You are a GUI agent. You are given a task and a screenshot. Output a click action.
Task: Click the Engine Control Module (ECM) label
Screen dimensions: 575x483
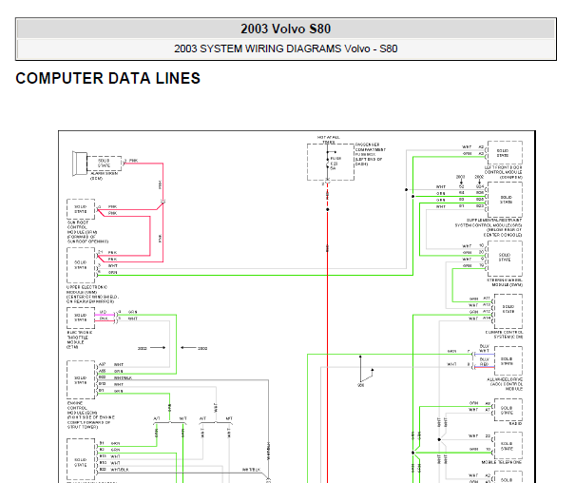pos(90,415)
